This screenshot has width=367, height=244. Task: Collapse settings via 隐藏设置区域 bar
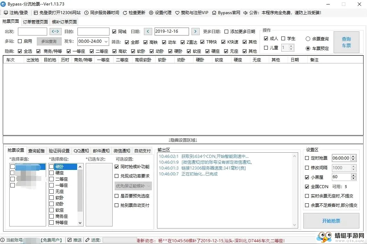pyautogui.click(x=183, y=140)
